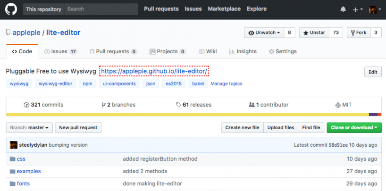Click the MIT license scale icon
The width and height of the screenshot is (386, 191).
point(337,105)
